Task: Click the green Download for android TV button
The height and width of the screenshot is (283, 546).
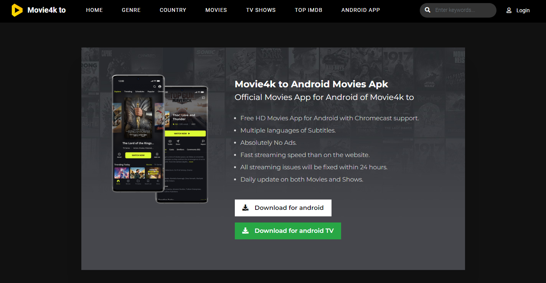Action: [288, 231]
